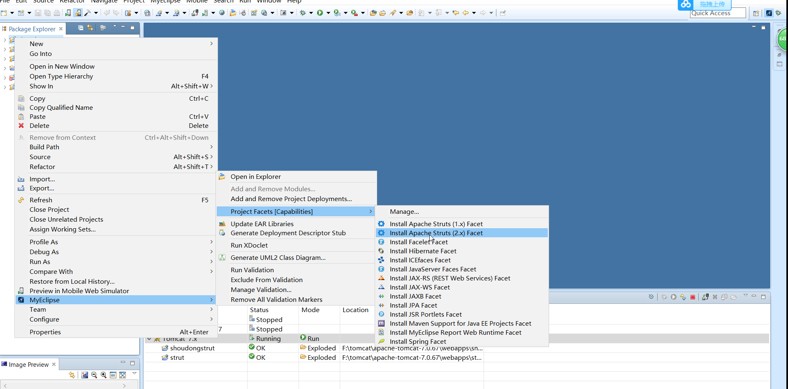This screenshot has height=389, width=788.
Task: Switch to the MyEclipse perspective icon
Action: click(769, 13)
